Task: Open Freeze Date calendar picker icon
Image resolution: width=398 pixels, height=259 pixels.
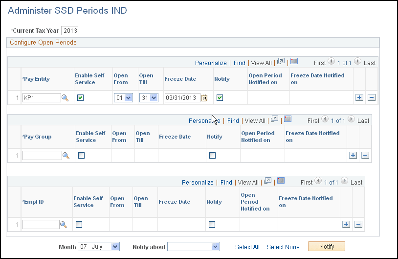Action: point(204,98)
